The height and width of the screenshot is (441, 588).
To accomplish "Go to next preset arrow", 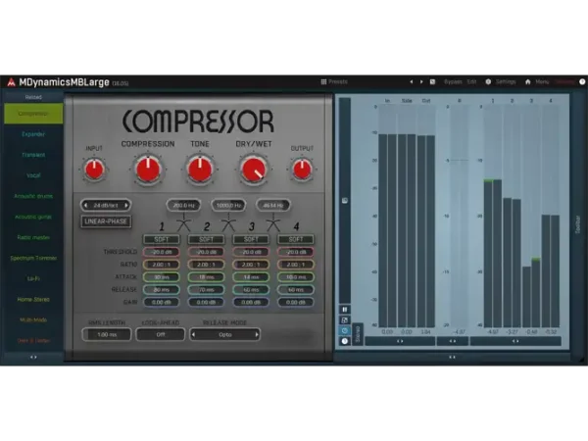I will coord(421,81).
